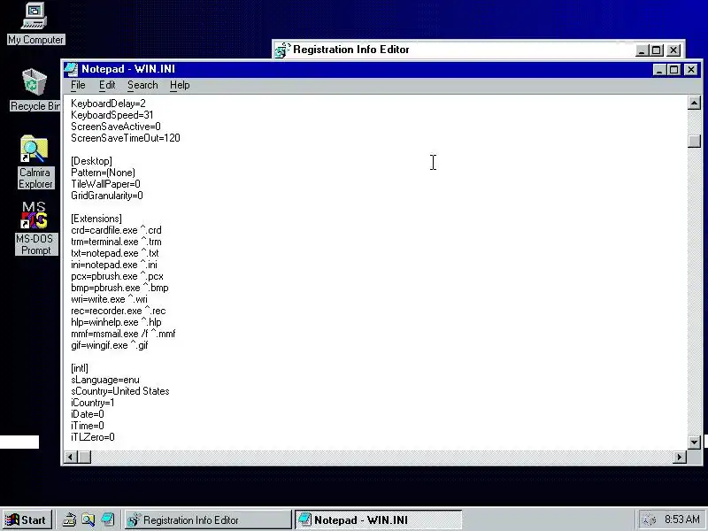The height and width of the screenshot is (531, 708).
Task: Click the first quick launch icon on the taskbar
Action: tap(69, 519)
